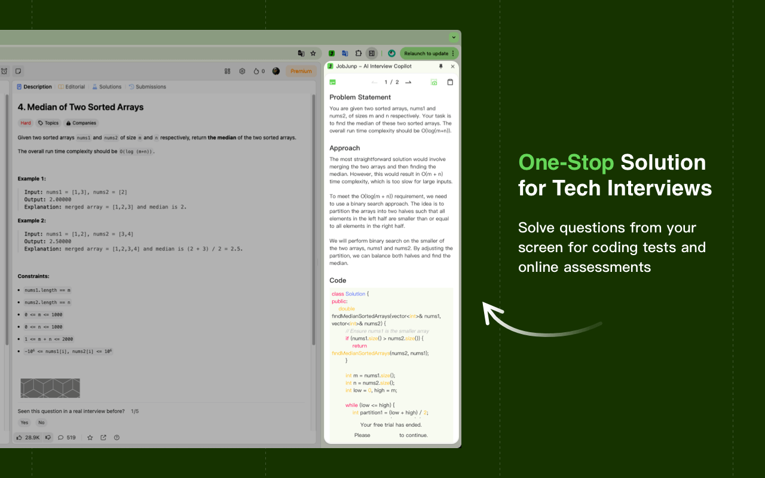Click the description panel vertical scrollbar
765x478 pixels.
click(313, 220)
